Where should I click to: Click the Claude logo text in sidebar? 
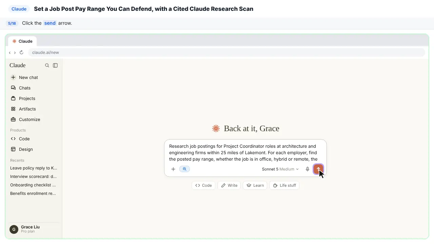[18, 65]
